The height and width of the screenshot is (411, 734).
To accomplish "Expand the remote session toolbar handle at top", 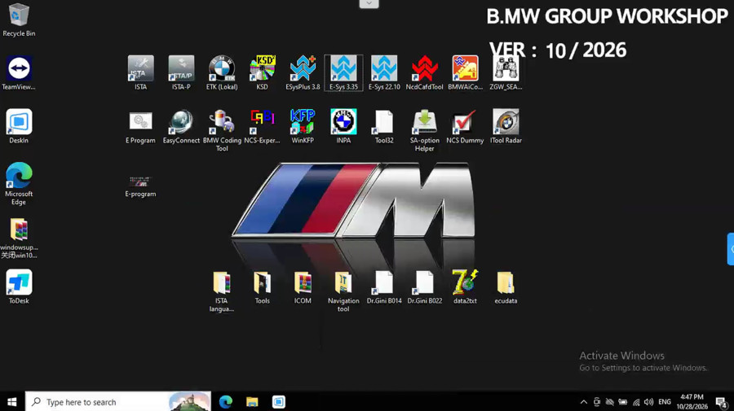I will tap(369, 3).
